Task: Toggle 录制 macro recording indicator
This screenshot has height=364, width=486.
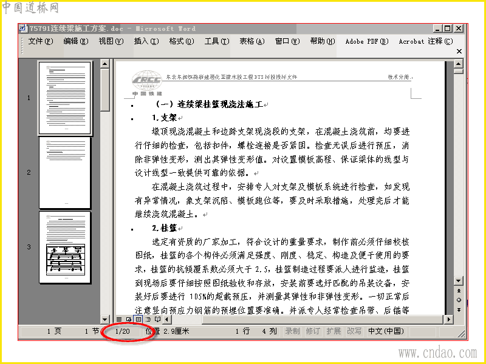Action: pyautogui.click(x=292, y=331)
